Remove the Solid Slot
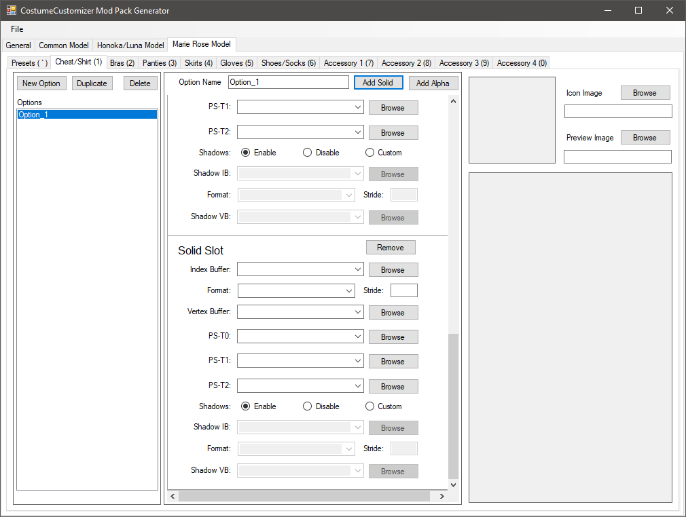Image resolution: width=686 pixels, height=517 pixels. 391,248
